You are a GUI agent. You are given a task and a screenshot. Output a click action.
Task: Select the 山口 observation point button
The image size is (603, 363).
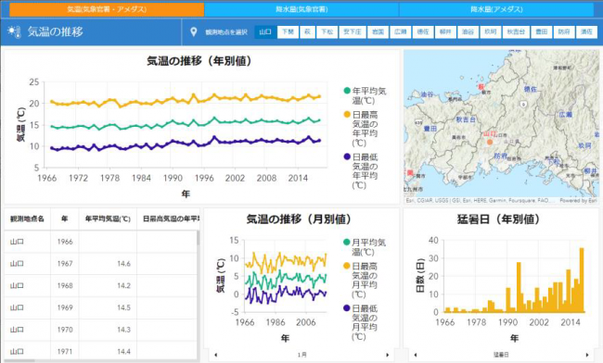pos(265,31)
